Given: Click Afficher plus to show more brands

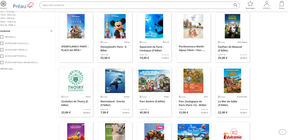Looking at the screenshot, I should pyautogui.click(x=7, y=69).
